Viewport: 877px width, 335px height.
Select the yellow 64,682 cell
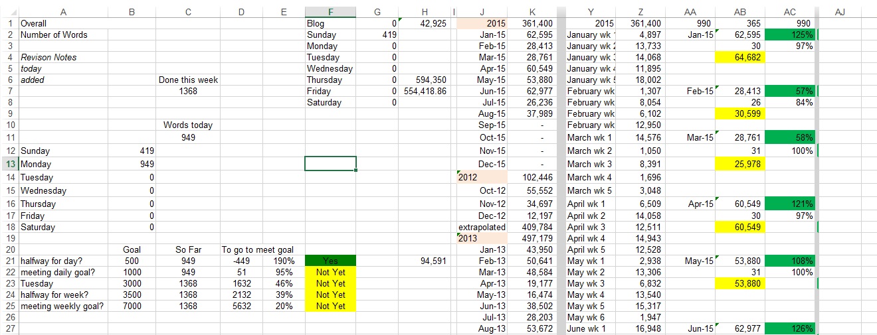pos(741,57)
